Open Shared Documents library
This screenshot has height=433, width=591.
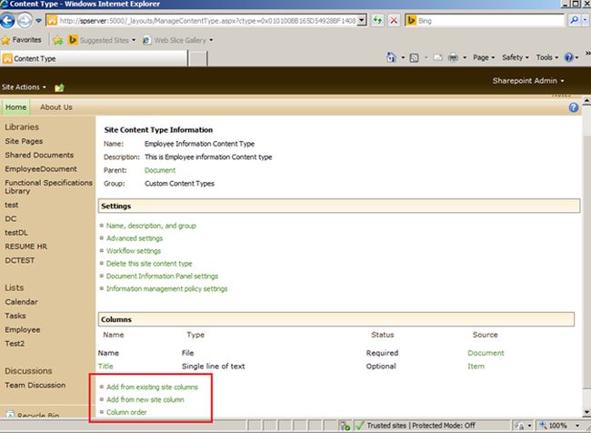click(x=39, y=155)
